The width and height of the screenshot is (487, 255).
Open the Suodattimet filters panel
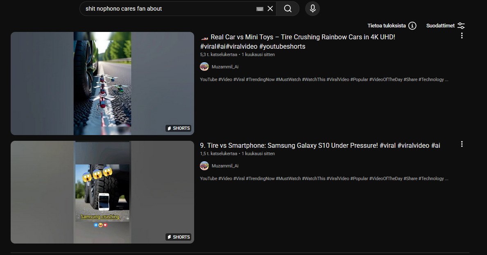pos(446,26)
